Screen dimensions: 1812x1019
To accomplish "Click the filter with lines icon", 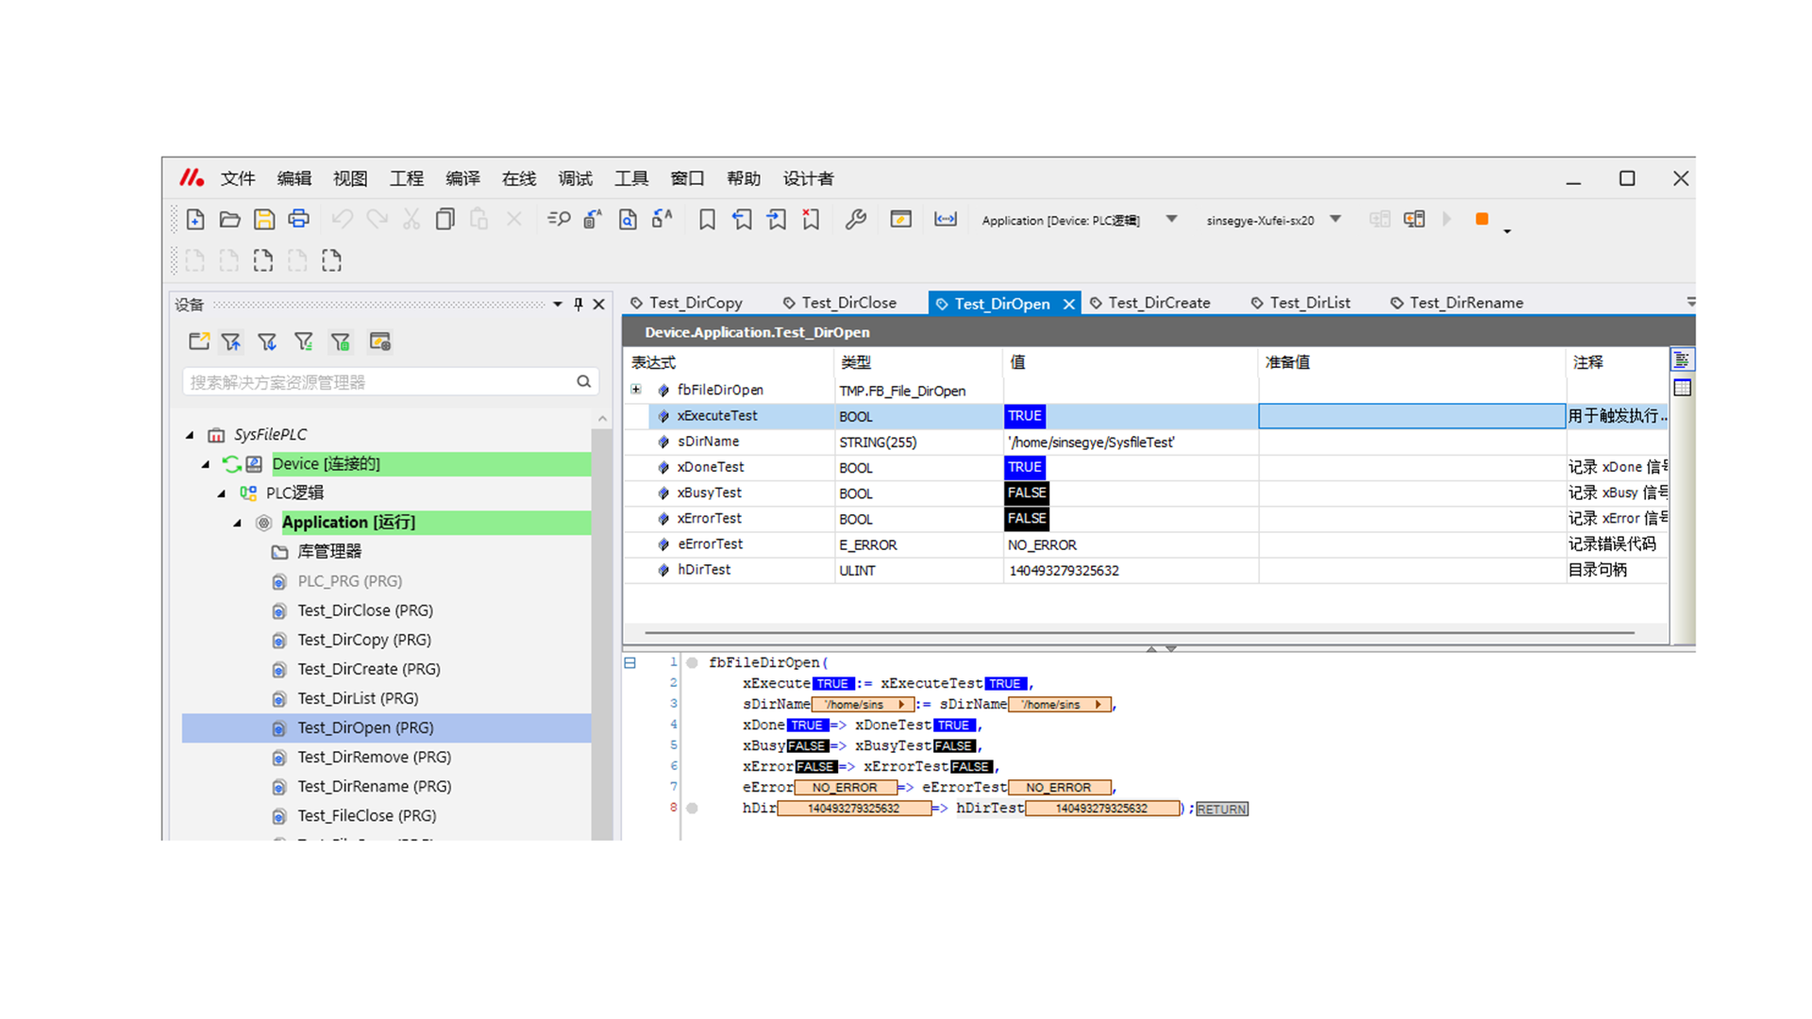I will (x=303, y=342).
